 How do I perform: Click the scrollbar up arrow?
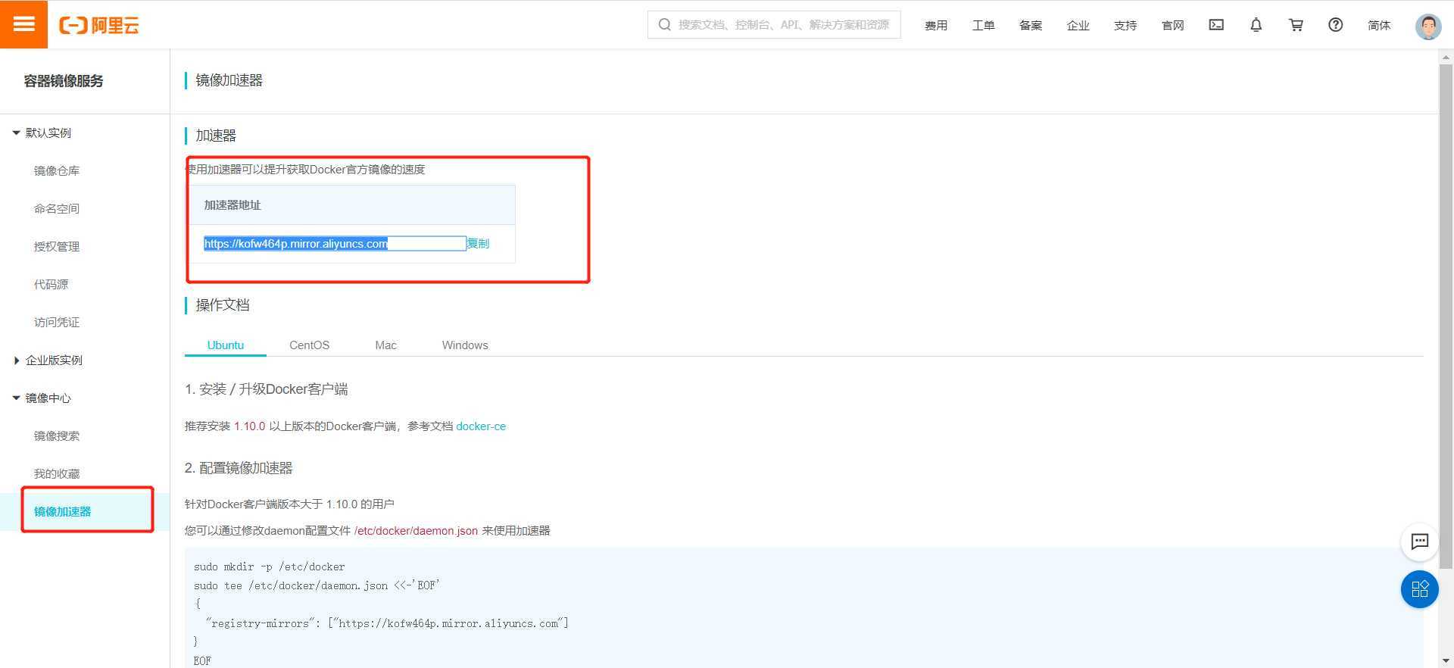coord(1446,57)
